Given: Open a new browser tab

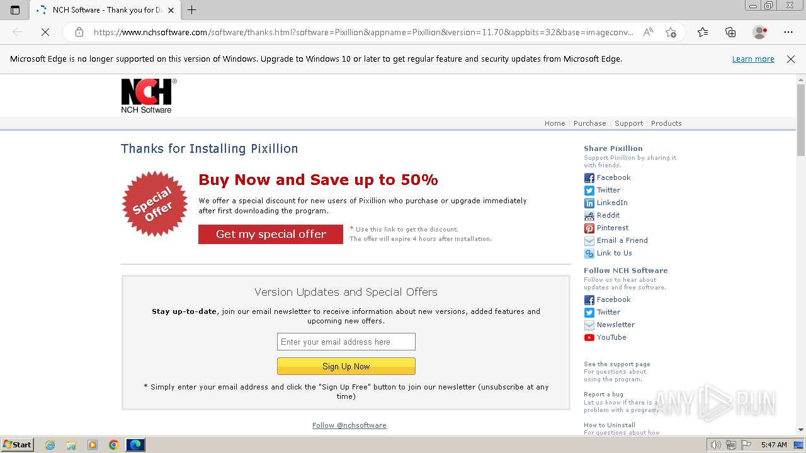Looking at the screenshot, I should coord(192,9).
